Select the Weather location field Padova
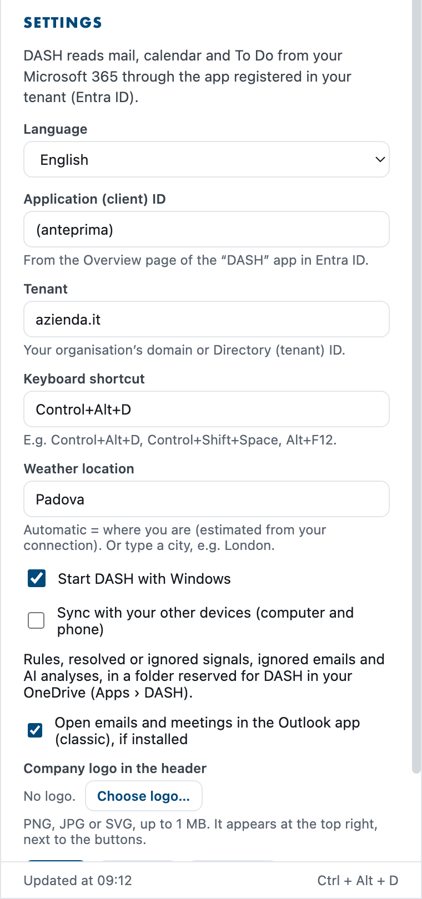Viewport: 422px width, 899px height. coord(207,499)
